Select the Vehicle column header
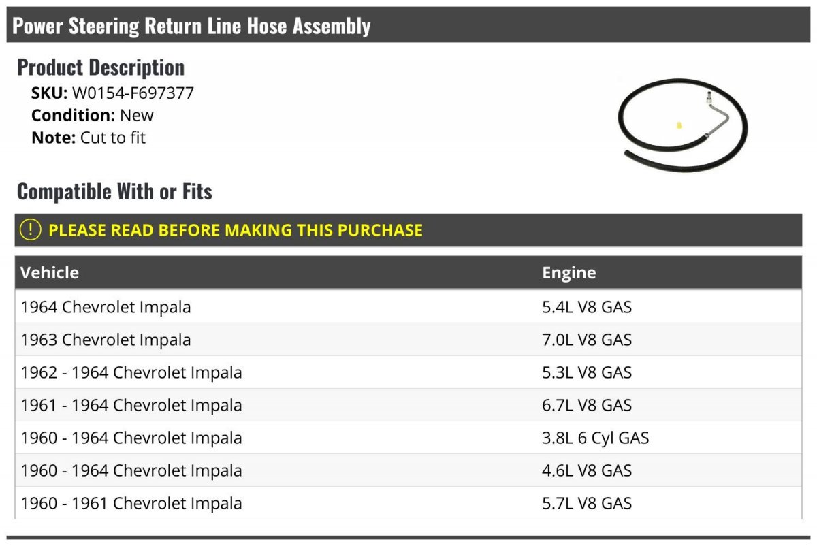This screenshot has width=817, height=546. click(50, 273)
